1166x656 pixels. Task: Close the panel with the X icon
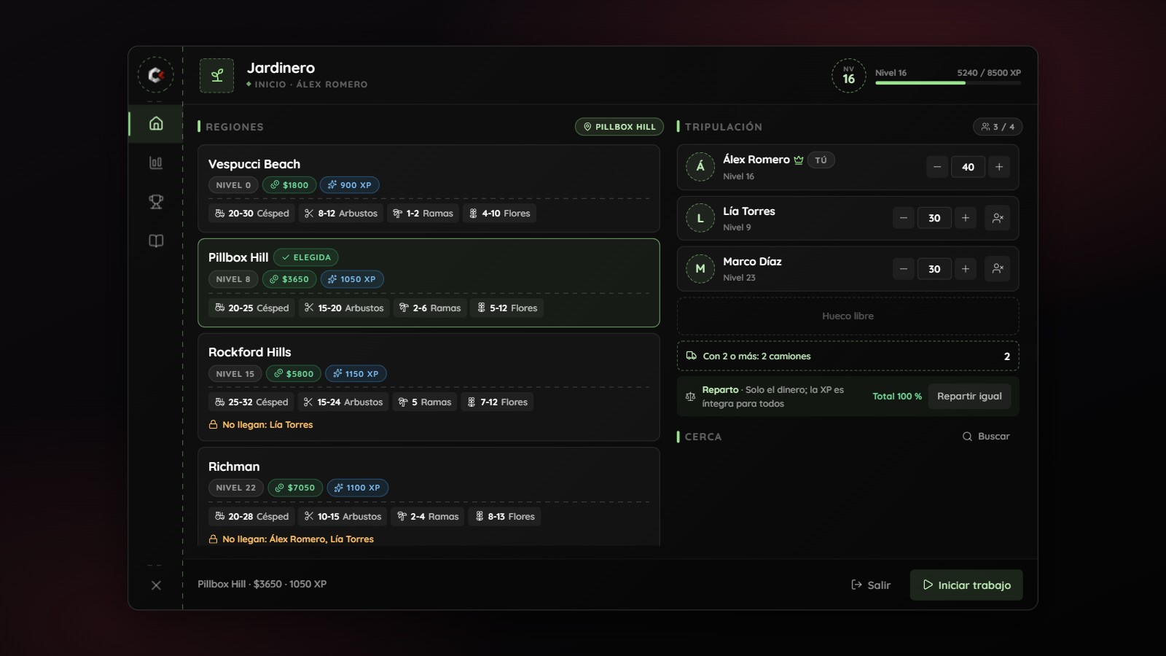click(156, 585)
